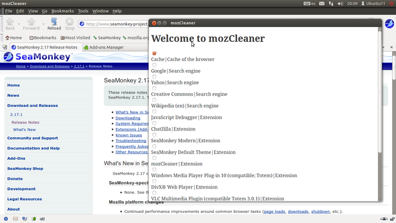
Task: Open the Forward history dropdown arrow
Action: pyautogui.click(x=44, y=24)
